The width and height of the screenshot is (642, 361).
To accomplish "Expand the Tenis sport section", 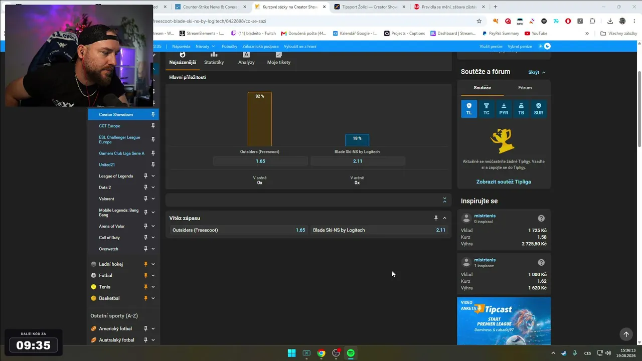I will (x=153, y=287).
